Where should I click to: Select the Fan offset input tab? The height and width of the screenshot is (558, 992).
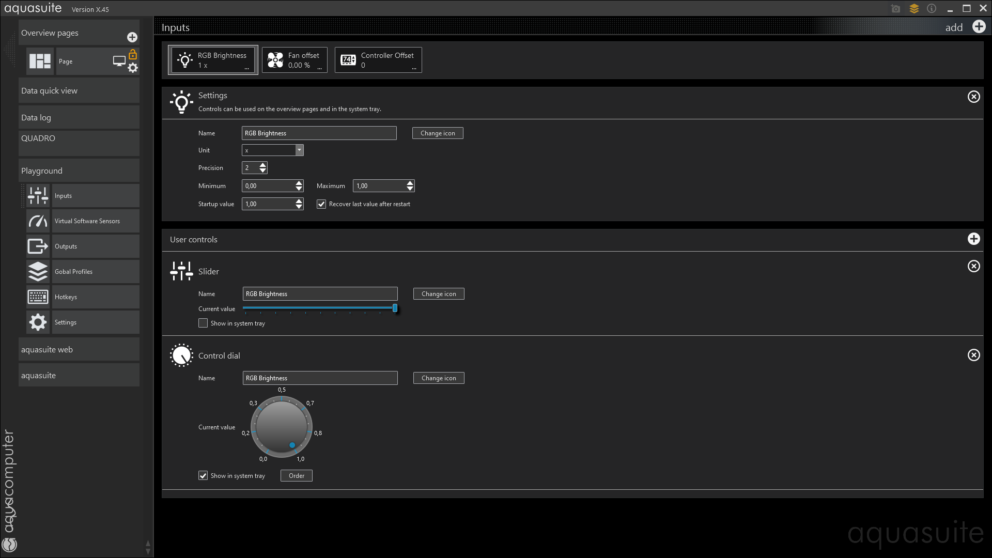tap(295, 60)
